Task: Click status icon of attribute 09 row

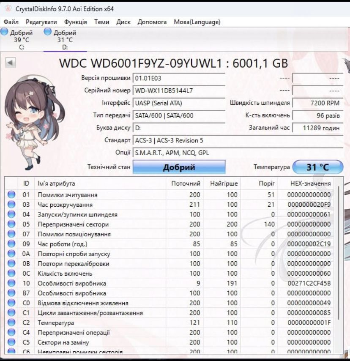Action: (x=11, y=244)
